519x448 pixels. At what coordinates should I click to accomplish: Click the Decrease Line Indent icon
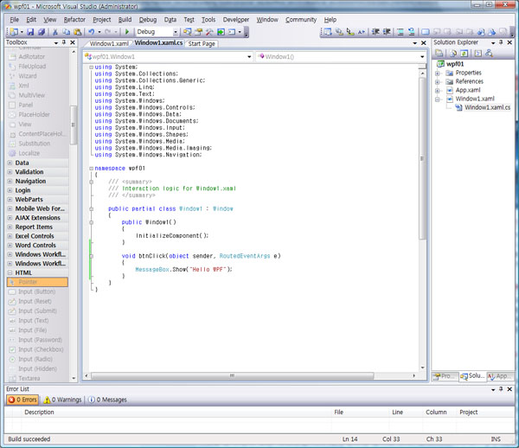(x=375, y=32)
